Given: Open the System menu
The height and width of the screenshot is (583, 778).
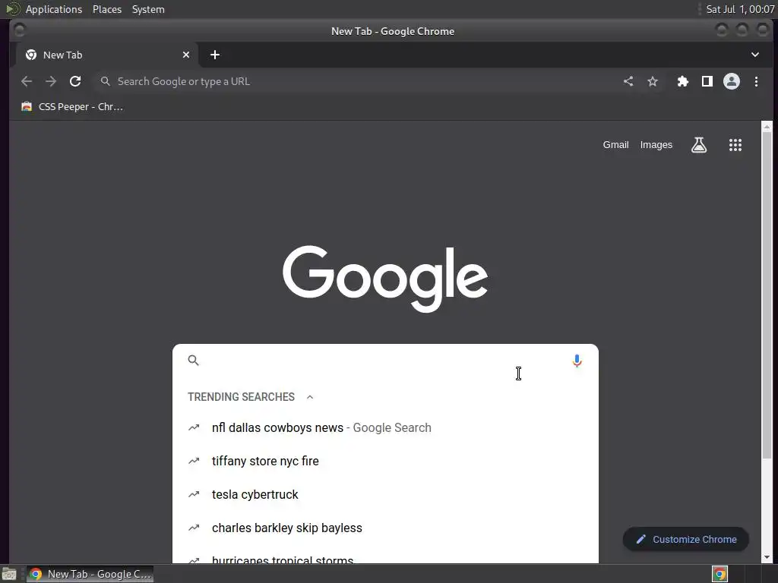Looking at the screenshot, I should (148, 9).
